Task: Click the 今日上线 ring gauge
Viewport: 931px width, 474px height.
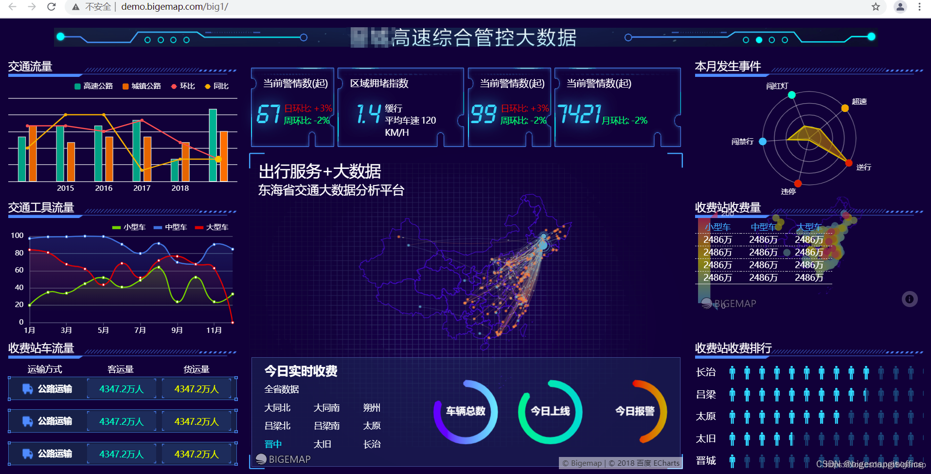Action: point(550,412)
